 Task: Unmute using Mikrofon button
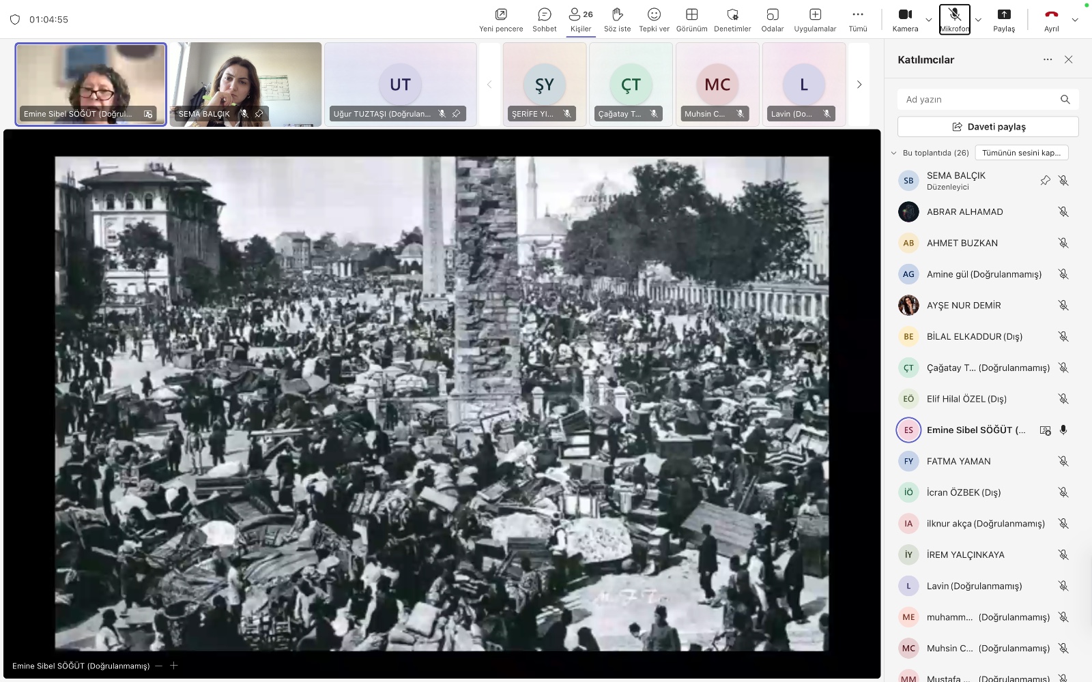954,19
